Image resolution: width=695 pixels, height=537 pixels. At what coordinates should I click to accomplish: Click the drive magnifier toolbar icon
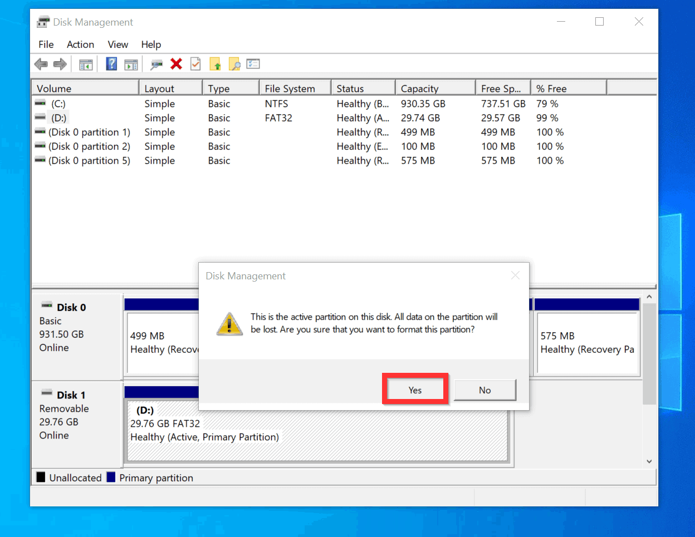[156, 64]
